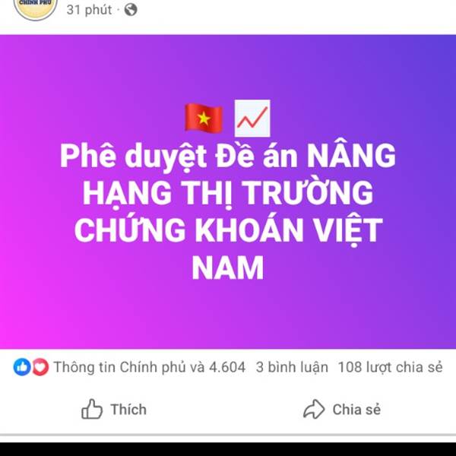Click the Thích label

pyautogui.click(x=128, y=410)
